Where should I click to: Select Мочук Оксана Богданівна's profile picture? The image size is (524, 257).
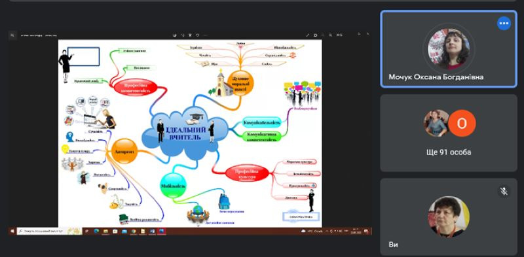[449, 49]
